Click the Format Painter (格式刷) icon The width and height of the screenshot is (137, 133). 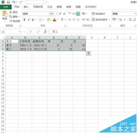11,21
